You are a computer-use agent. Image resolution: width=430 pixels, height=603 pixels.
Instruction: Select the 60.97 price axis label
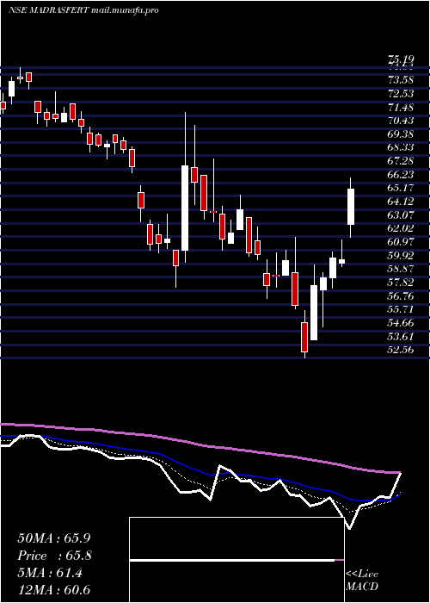pyautogui.click(x=401, y=242)
